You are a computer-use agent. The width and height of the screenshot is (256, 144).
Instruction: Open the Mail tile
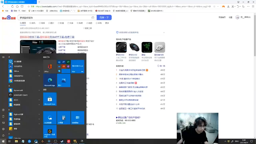[77, 67]
